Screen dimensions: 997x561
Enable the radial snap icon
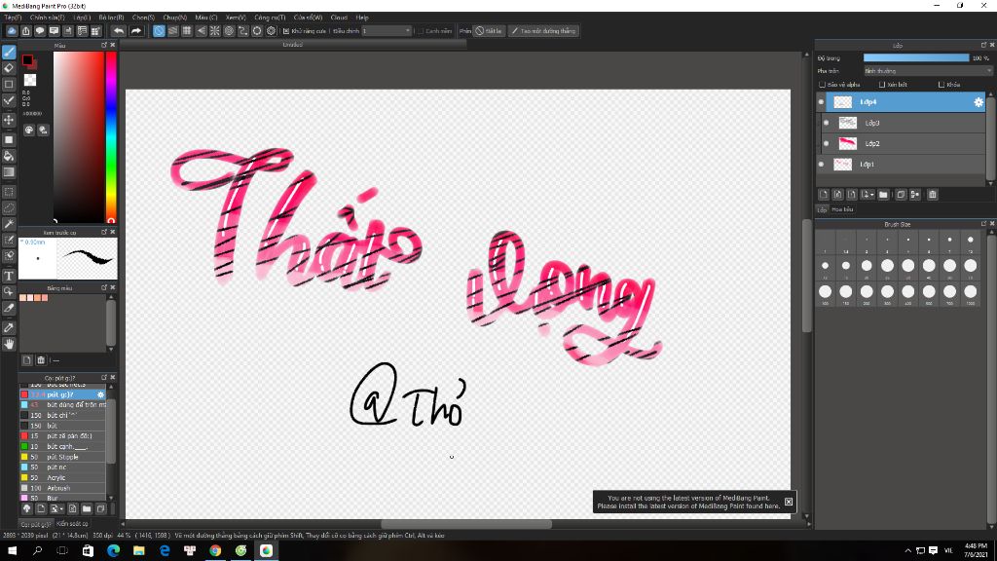[215, 30]
